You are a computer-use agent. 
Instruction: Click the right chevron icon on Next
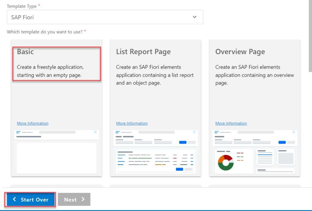83,199
